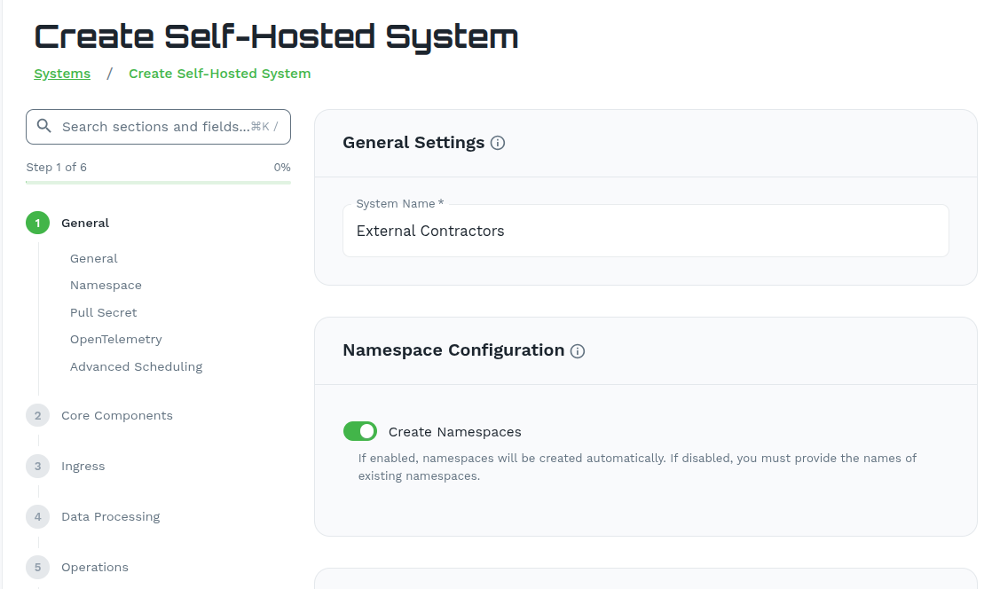Jump to General subsection
Image resolution: width=992 pixels, height=589 pixels.
[94, 258]
